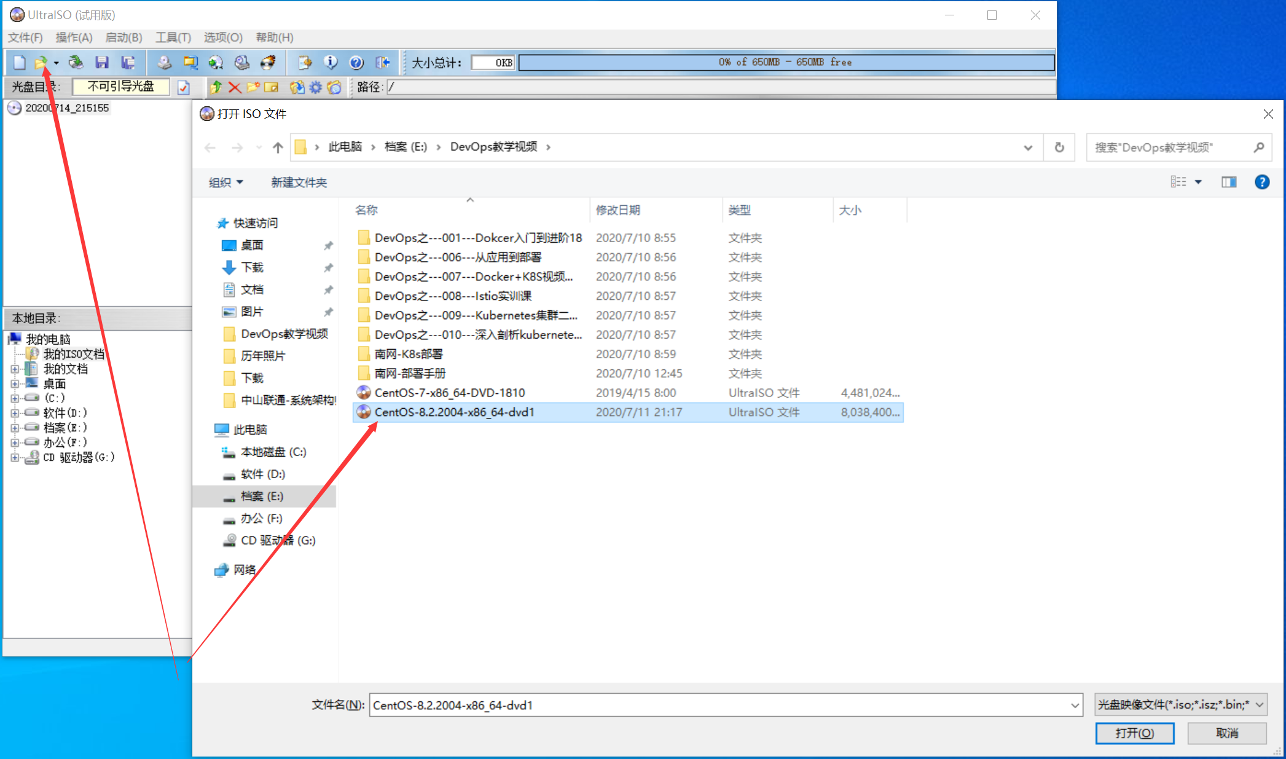Click the Up one level arrow

pos(278,147)
